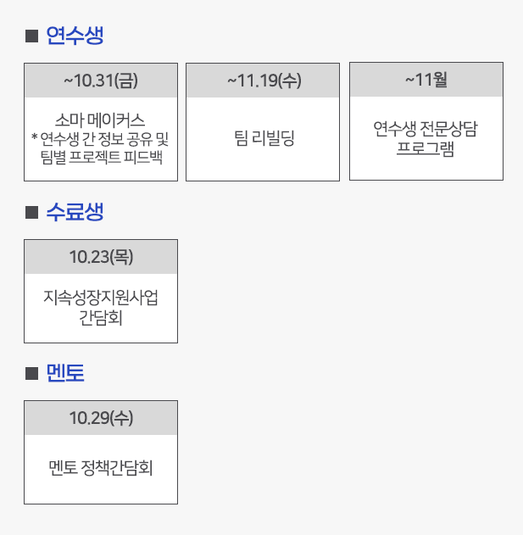Select the 멘토 section heading

65,373
